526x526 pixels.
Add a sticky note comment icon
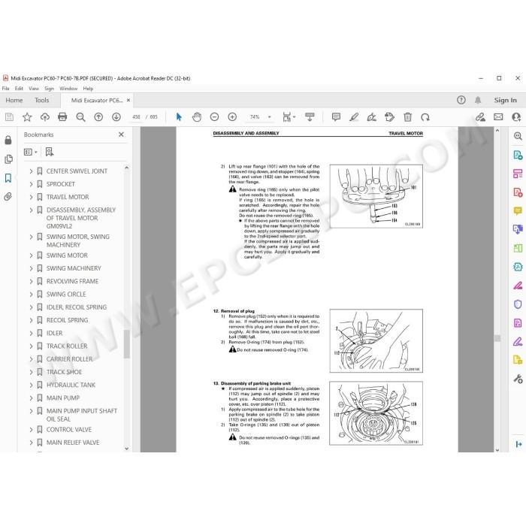coord(336,116)
